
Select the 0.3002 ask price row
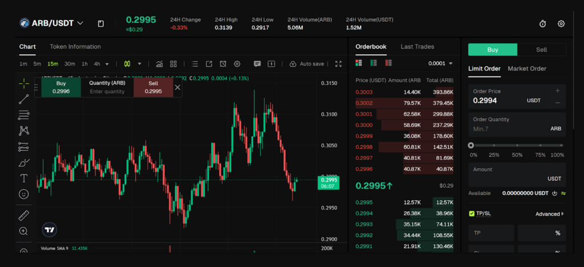tap(404, 103)
